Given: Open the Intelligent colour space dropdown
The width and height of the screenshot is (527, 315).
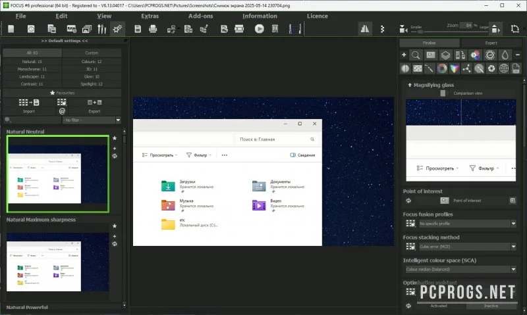Looking at the screenshot, I should pyautogui.click(x=460, y=270).
